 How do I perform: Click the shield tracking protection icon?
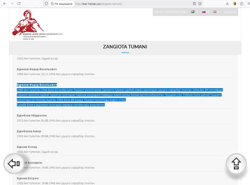pyautogui.click(x=46, y=4)
